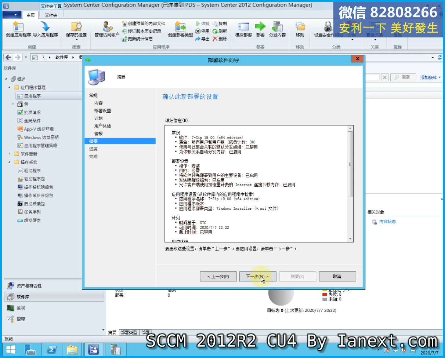Select 虚拟硬盘 in the navigation tree
Image resolution: width=445 pixels, height=358 pixels.
[29, 220]
